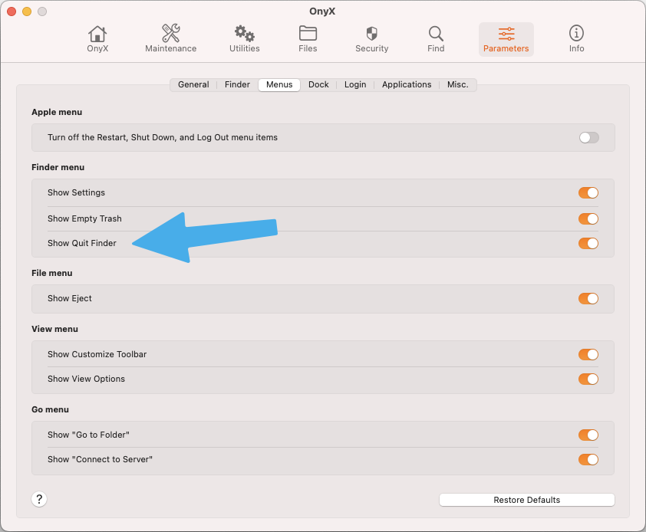The width and height of the screenshot is (646, 532).
Task: Toggle Show "Connect to Server" switch
Action: (x=588, y=459)
